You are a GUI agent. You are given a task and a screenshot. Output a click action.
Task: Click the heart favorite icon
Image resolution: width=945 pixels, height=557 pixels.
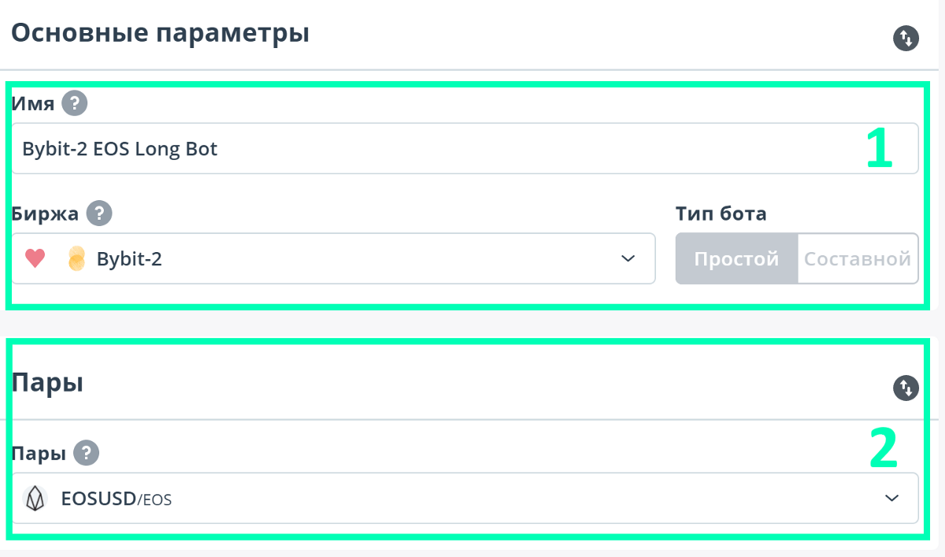[x=35, y=258]
